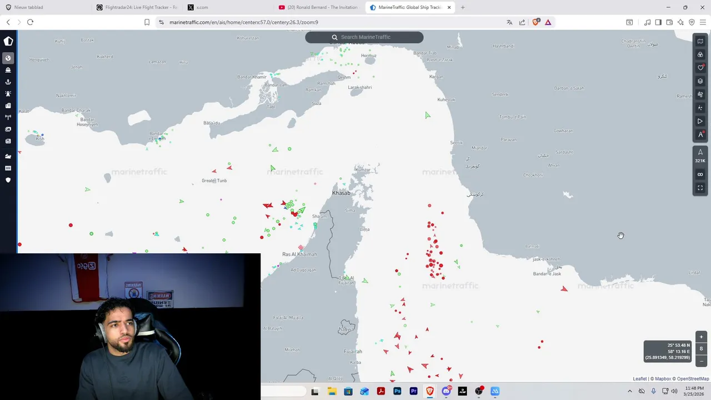
Task: Switch to the x.com tab
Action: pyautogui.click(x=228, y=7)
